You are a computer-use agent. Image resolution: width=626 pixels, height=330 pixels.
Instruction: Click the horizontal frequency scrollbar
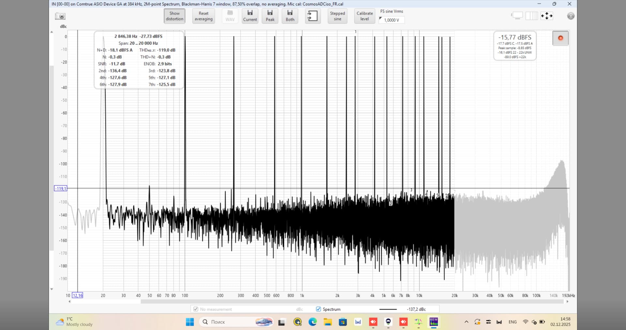coord(352,302)
